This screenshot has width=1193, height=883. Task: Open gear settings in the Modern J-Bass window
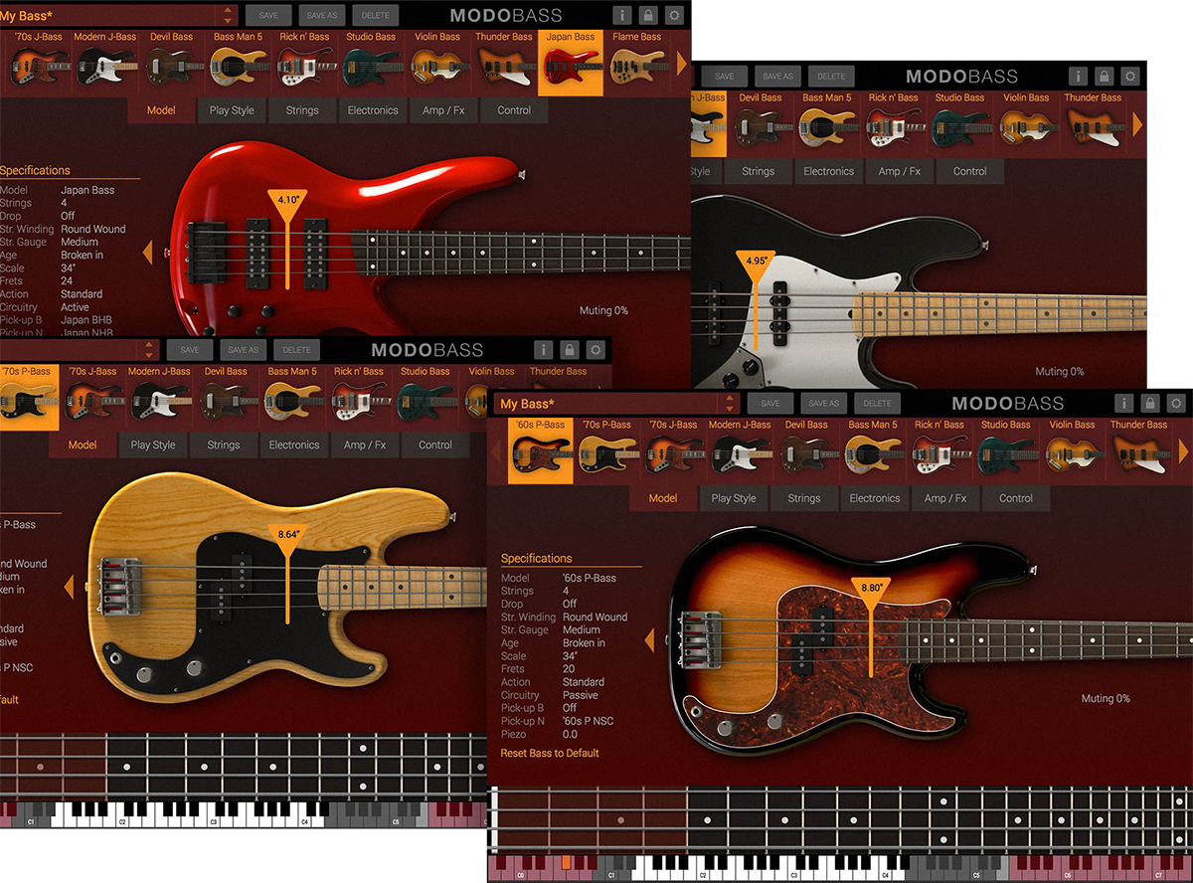click(x=1130, y=77)
